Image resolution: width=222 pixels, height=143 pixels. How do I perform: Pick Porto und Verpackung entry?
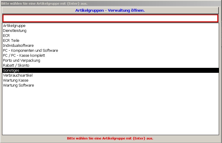(21, 61)
